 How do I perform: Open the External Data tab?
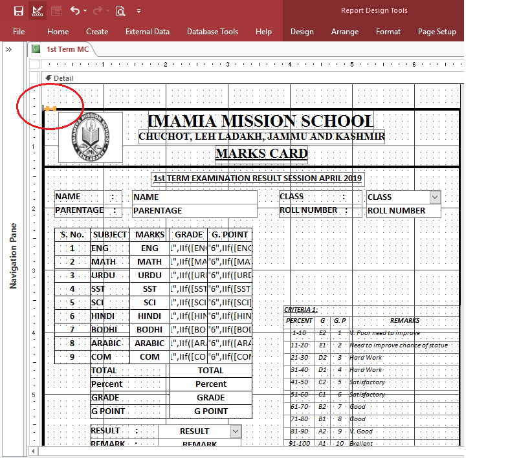148,32
